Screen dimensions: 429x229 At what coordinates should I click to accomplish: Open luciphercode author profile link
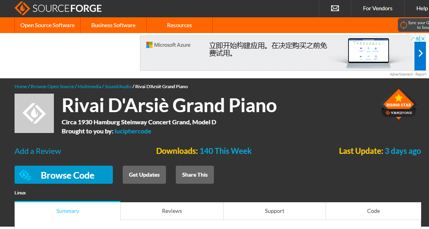click(x=133, y=131)
